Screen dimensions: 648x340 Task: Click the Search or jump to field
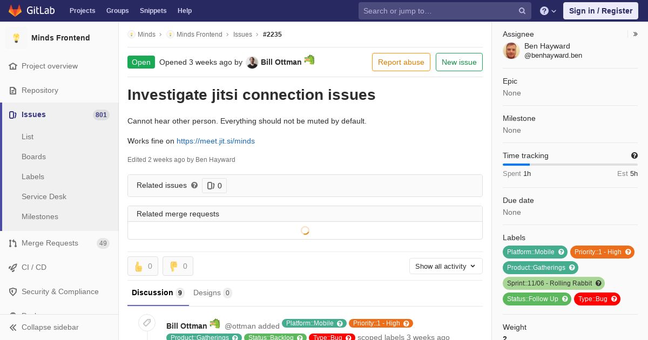[x=445, y=11]
